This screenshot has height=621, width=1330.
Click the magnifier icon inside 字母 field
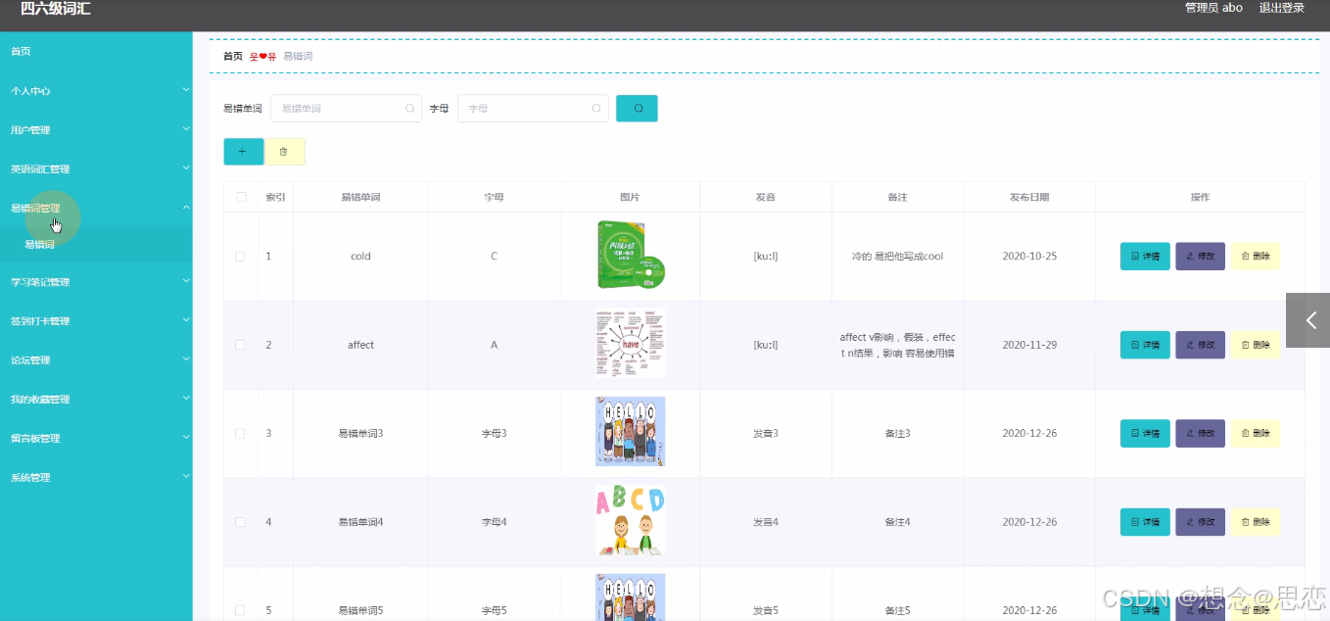(596, 109)
